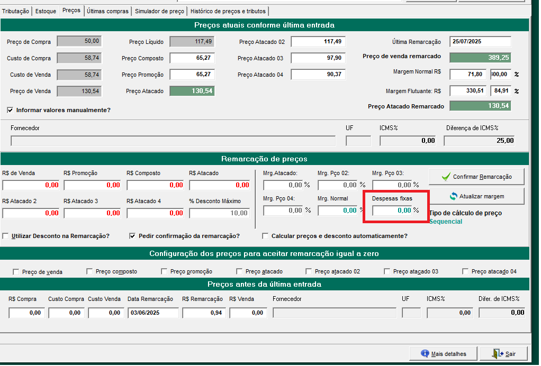Click the Despesas fixas percentage field
This screenshot has width=541, height=366.
(392, 211)
